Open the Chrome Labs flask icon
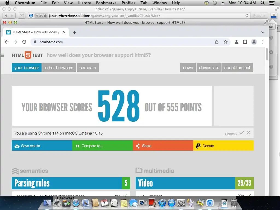Viewport: 280px width, 210px height. (x=237, y=42)
